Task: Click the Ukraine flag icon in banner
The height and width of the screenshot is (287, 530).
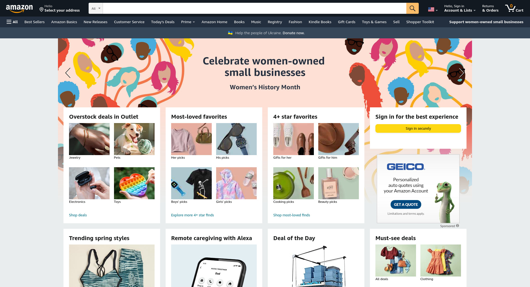Action: pyautogui.click(x=230, y=33)
